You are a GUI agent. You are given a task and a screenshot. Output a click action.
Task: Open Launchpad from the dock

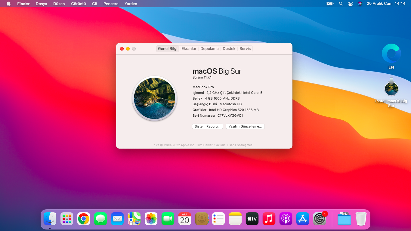[x=67, y=219]
